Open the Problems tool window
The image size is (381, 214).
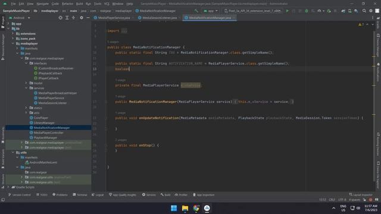60,194
